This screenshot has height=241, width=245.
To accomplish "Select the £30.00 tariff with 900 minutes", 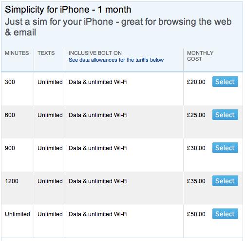I will tap(225, 148).
